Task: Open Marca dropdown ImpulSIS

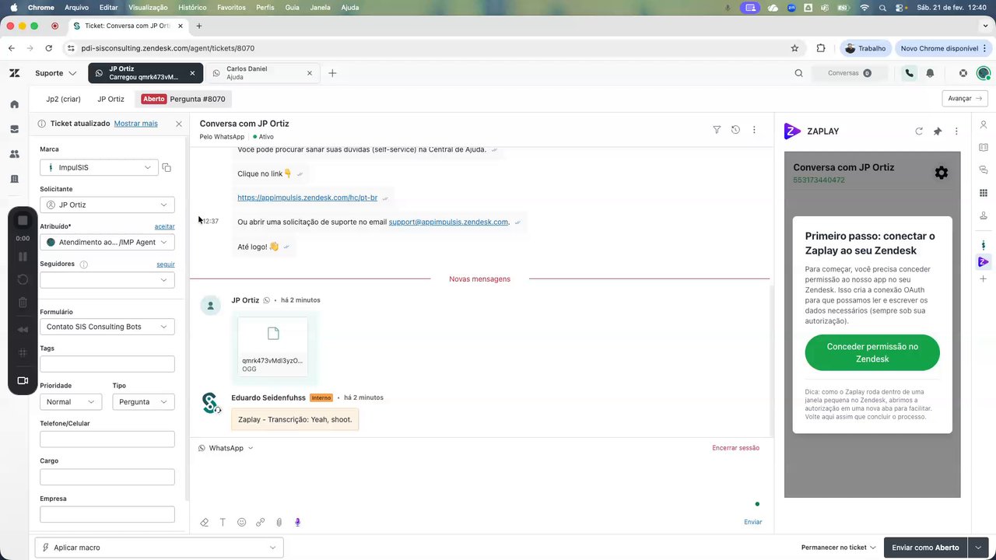Action: pyautogui.click(x=99, y=167)
